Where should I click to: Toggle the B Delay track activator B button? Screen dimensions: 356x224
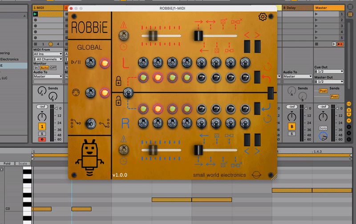(x=292, y=126)
